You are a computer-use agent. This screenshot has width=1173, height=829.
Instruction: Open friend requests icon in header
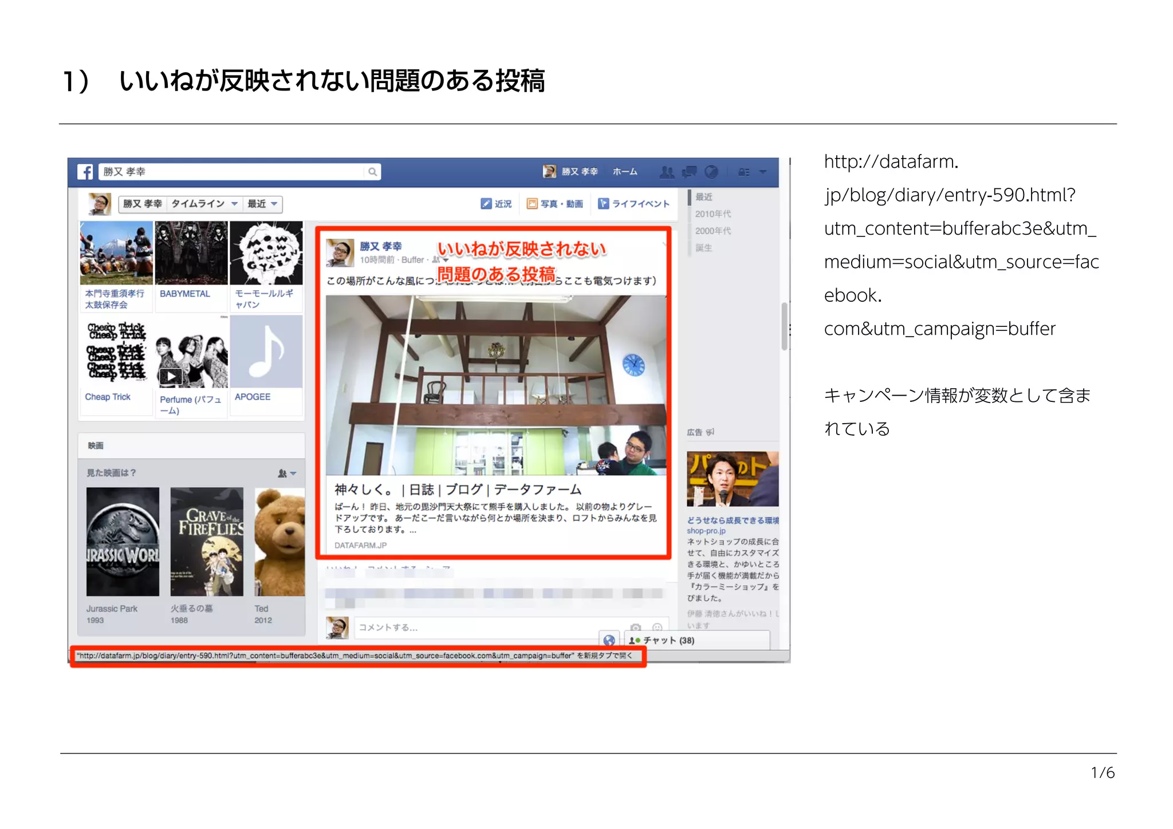click(x=667, y=172)
